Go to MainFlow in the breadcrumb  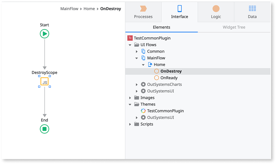pyautogui.click(x=69, y=9)
